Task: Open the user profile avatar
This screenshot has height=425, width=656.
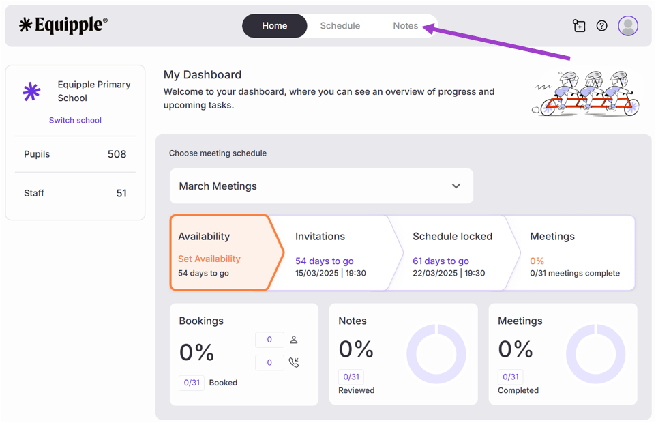Action: point(628,26)
